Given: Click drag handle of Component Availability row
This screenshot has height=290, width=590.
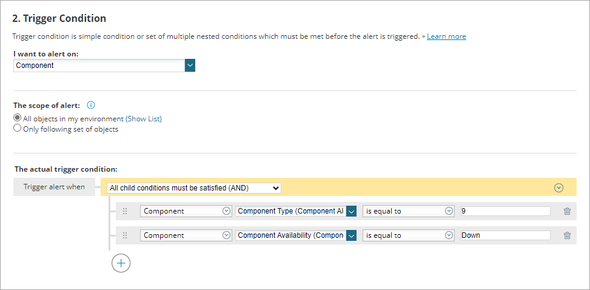Looking at the screenshot, I should point(125,235).
